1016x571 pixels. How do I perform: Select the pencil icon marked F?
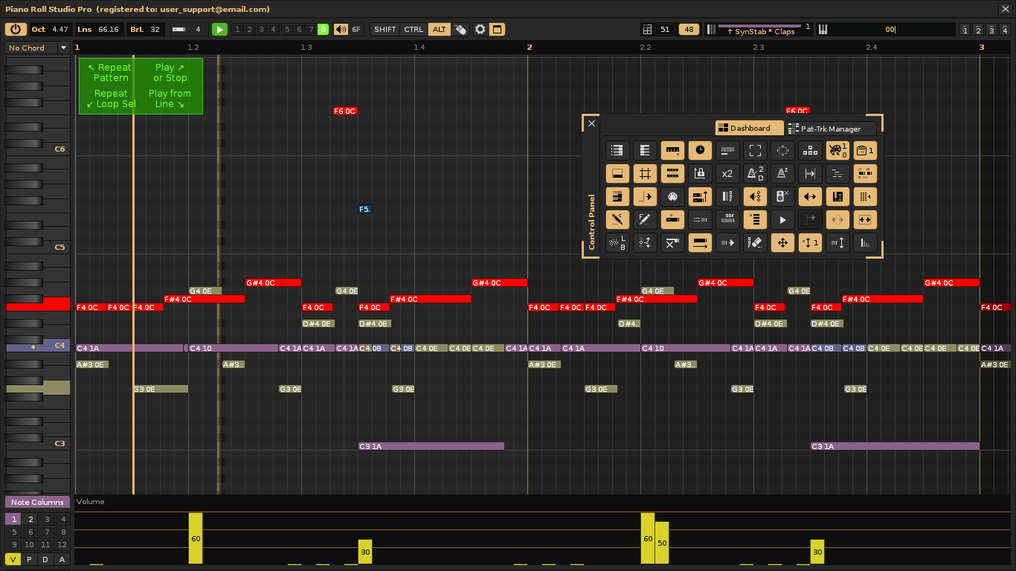645,220
